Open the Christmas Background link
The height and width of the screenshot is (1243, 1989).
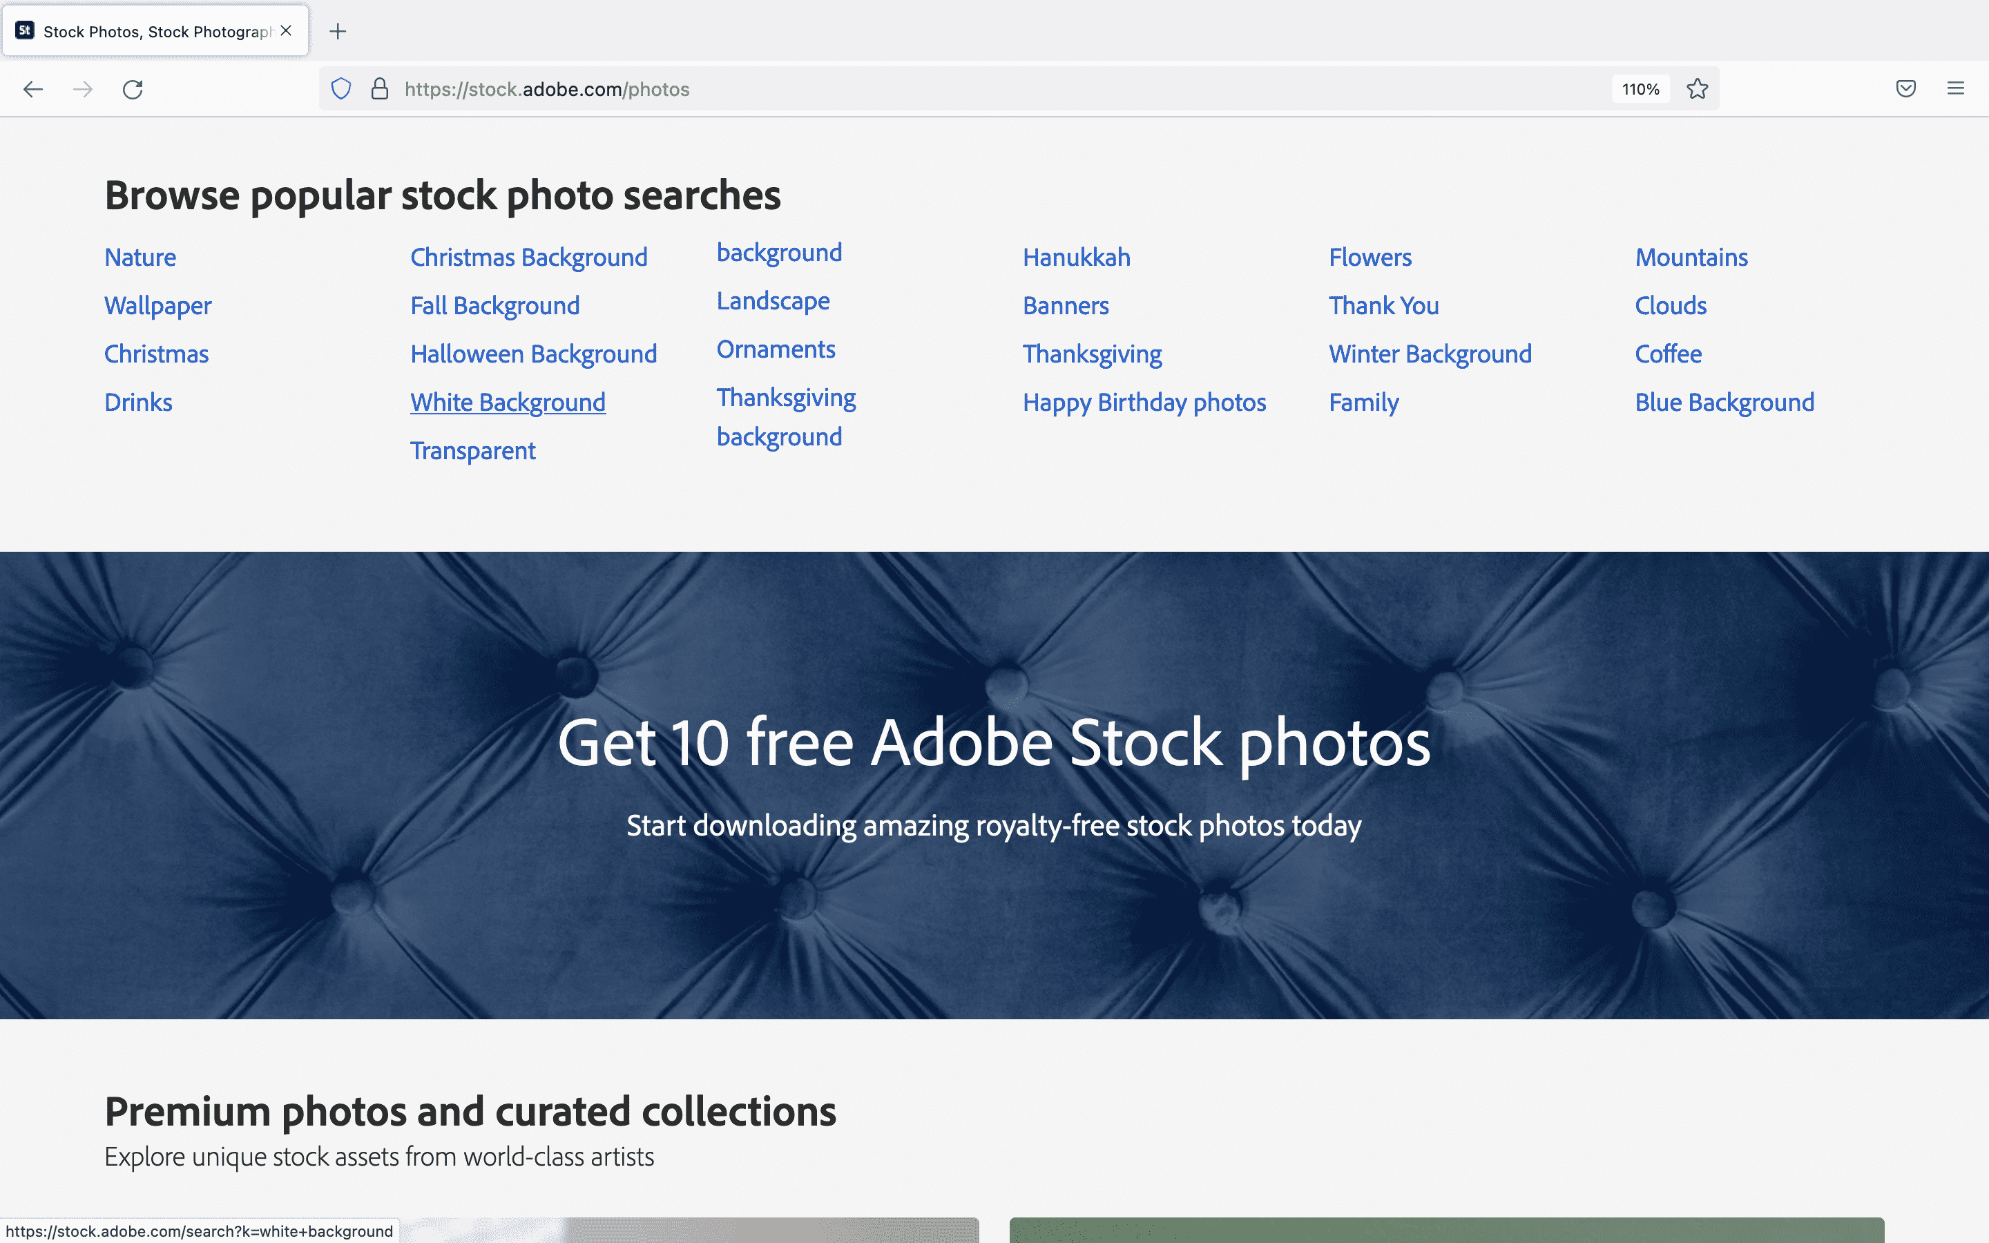pos(528,258)
